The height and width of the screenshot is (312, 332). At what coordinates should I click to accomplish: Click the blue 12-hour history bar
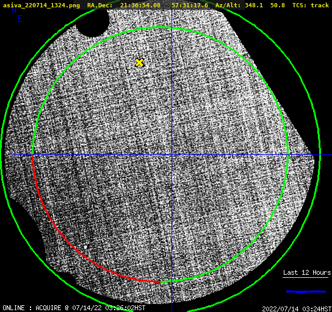[x=306, y=291]
